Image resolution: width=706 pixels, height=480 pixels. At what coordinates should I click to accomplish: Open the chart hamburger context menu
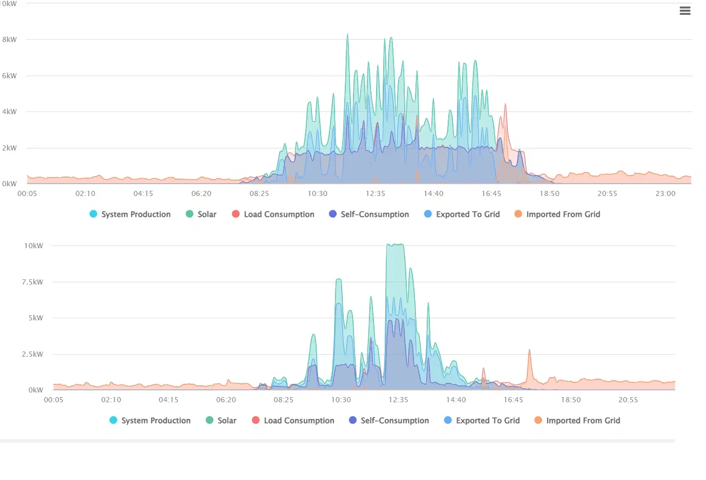(x=685, y=11)
